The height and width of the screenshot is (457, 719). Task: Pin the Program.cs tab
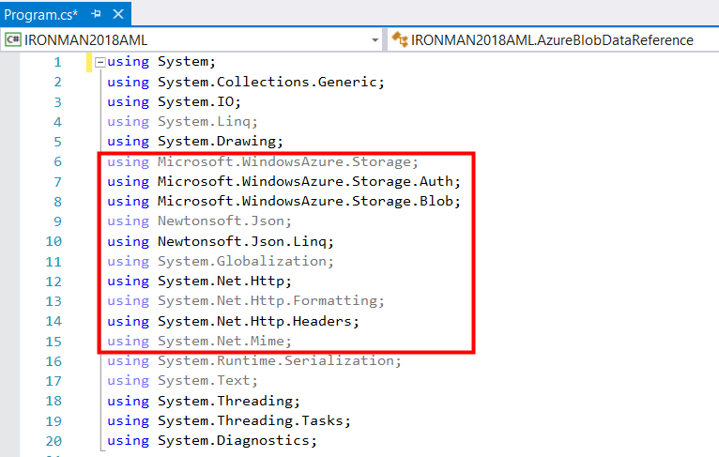tap(96, 14)
